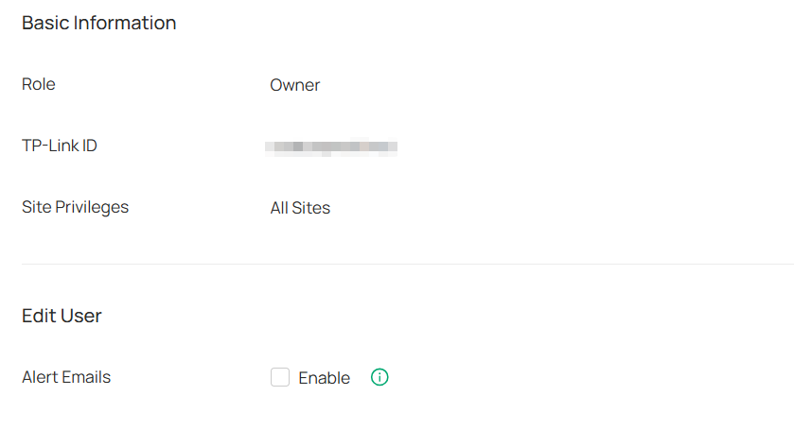Click the Basic Information heading

click(98, 23)
